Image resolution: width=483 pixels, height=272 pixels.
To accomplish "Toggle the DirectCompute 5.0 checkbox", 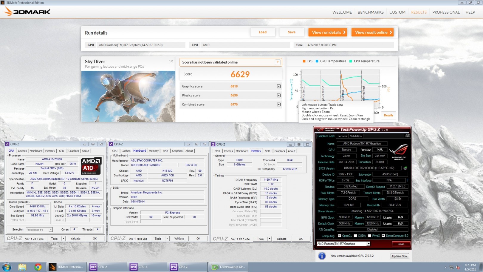I will tap(383, 236).
